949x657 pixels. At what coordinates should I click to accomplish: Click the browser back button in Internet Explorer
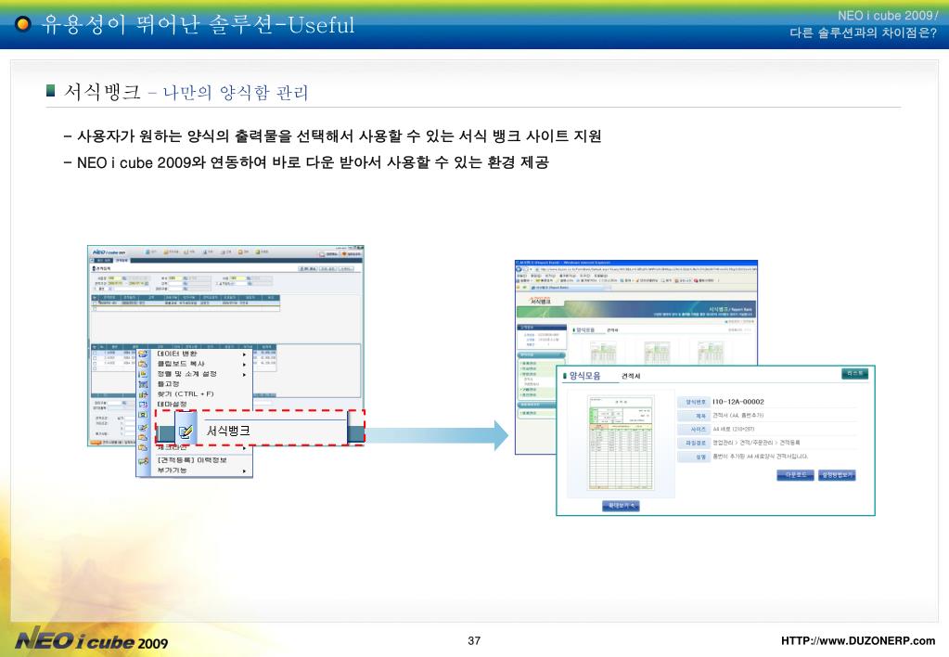[x=519, y=269]
